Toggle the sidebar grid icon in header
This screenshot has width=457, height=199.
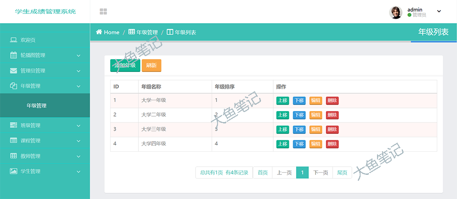point(103,12)
